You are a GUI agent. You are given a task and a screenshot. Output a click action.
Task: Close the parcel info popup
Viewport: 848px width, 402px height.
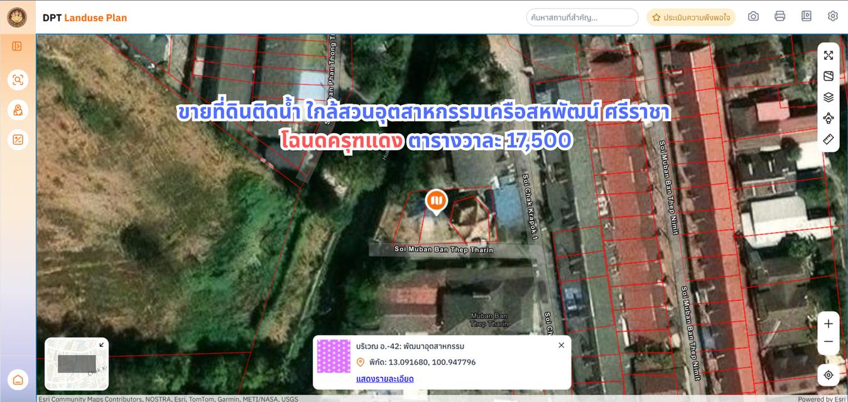[561, 345]
